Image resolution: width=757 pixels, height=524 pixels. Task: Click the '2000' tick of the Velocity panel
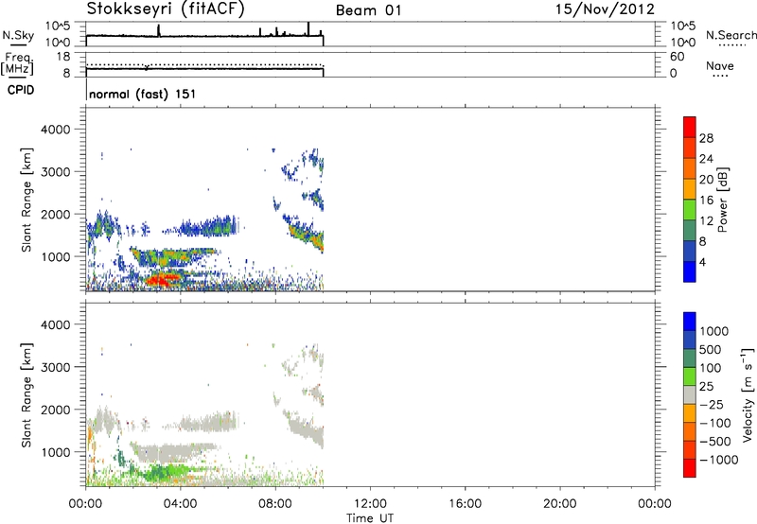(56, 410)
